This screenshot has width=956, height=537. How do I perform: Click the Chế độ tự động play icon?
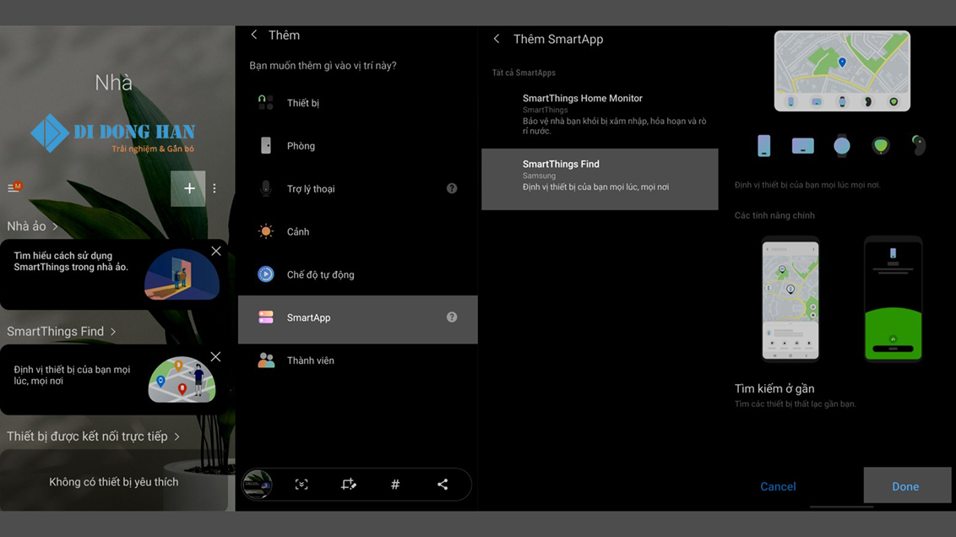(x=266, y=274)
